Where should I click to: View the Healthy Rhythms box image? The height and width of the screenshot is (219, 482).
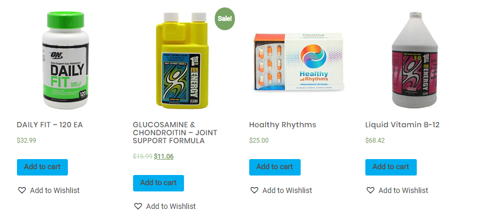[x=298, y=62]
